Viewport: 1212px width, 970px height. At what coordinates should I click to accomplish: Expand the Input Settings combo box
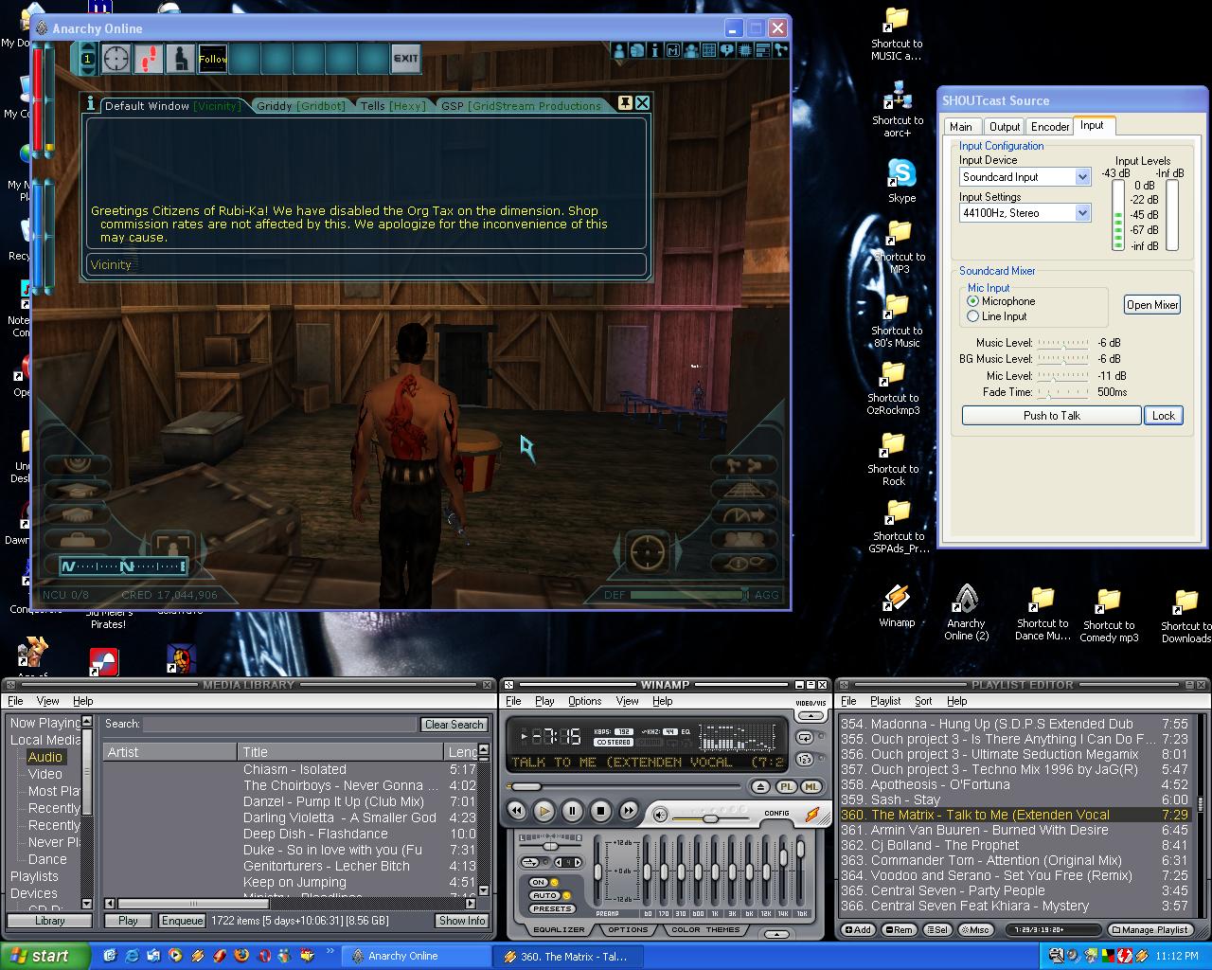pos(1082,213)
